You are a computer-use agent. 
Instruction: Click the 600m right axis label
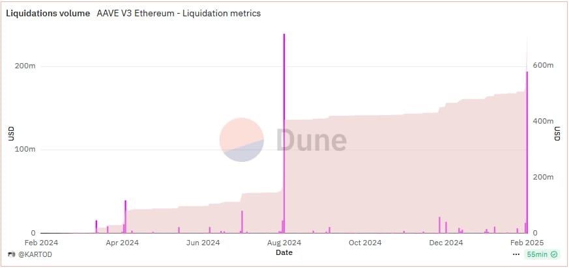click(x=542, y=66)
